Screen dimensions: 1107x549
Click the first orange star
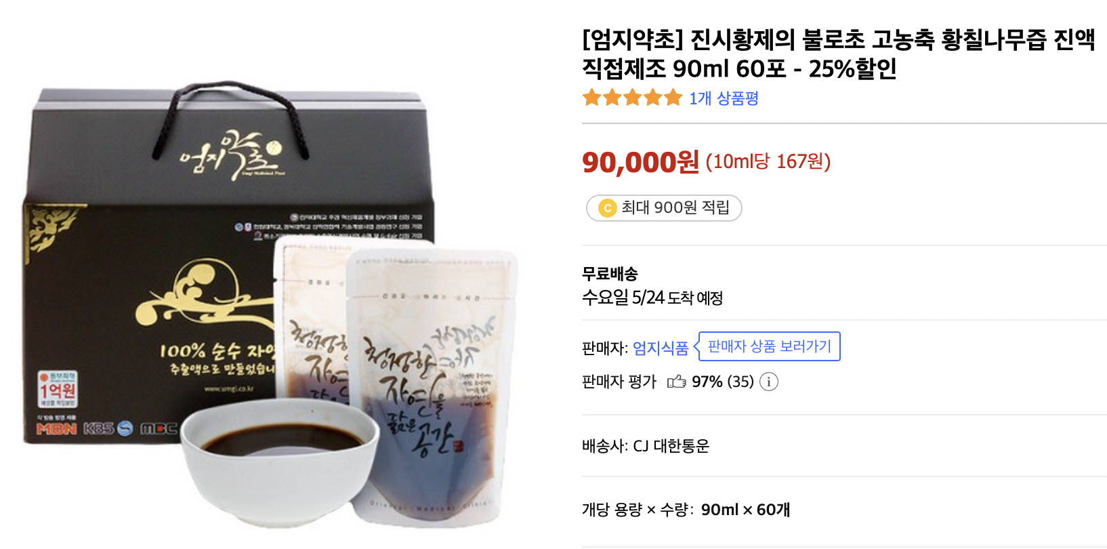pos(592,98)
